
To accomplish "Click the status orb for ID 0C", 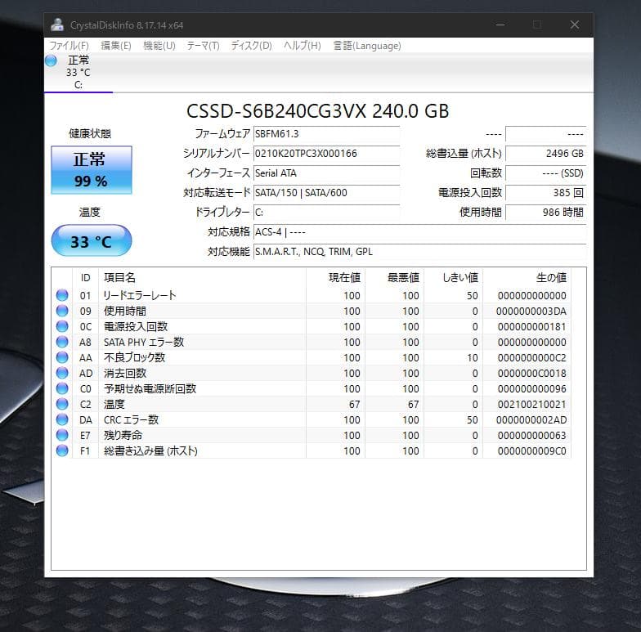I will click(62, 326).
